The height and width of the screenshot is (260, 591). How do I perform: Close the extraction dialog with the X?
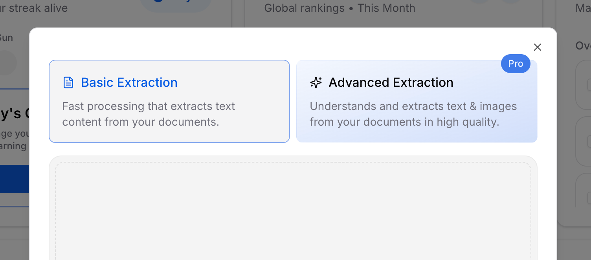coord(537,48)
